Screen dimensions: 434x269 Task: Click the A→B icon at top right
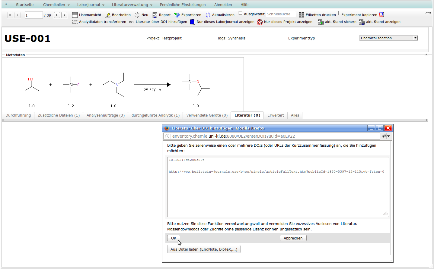pyautogui.click(x=428, y=13)
